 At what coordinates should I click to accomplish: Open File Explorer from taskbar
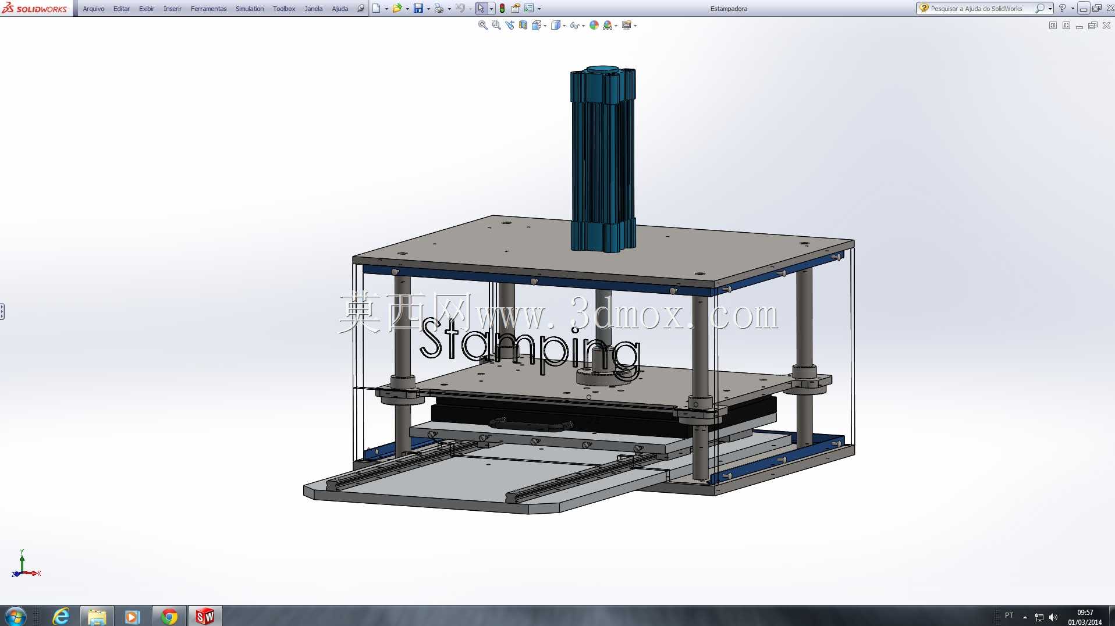pos(97,616)
